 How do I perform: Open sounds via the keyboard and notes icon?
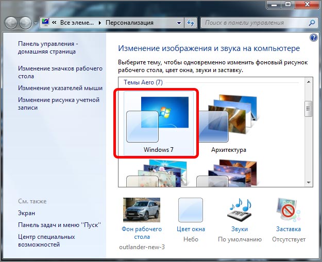coord(240,210)
